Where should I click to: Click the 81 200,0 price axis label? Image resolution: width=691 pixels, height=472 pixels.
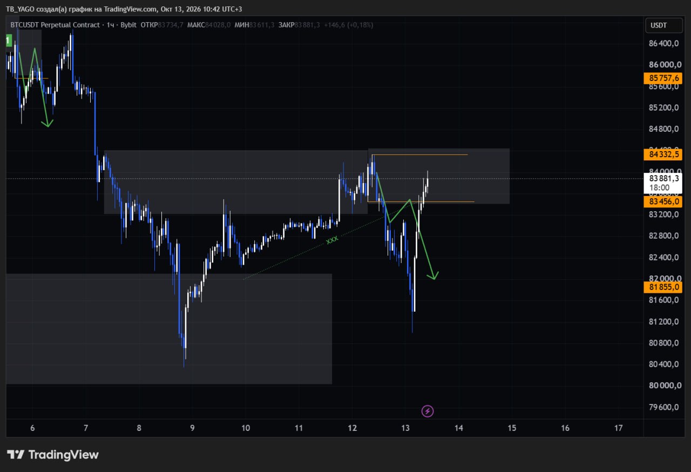click(x=665, y=321)
